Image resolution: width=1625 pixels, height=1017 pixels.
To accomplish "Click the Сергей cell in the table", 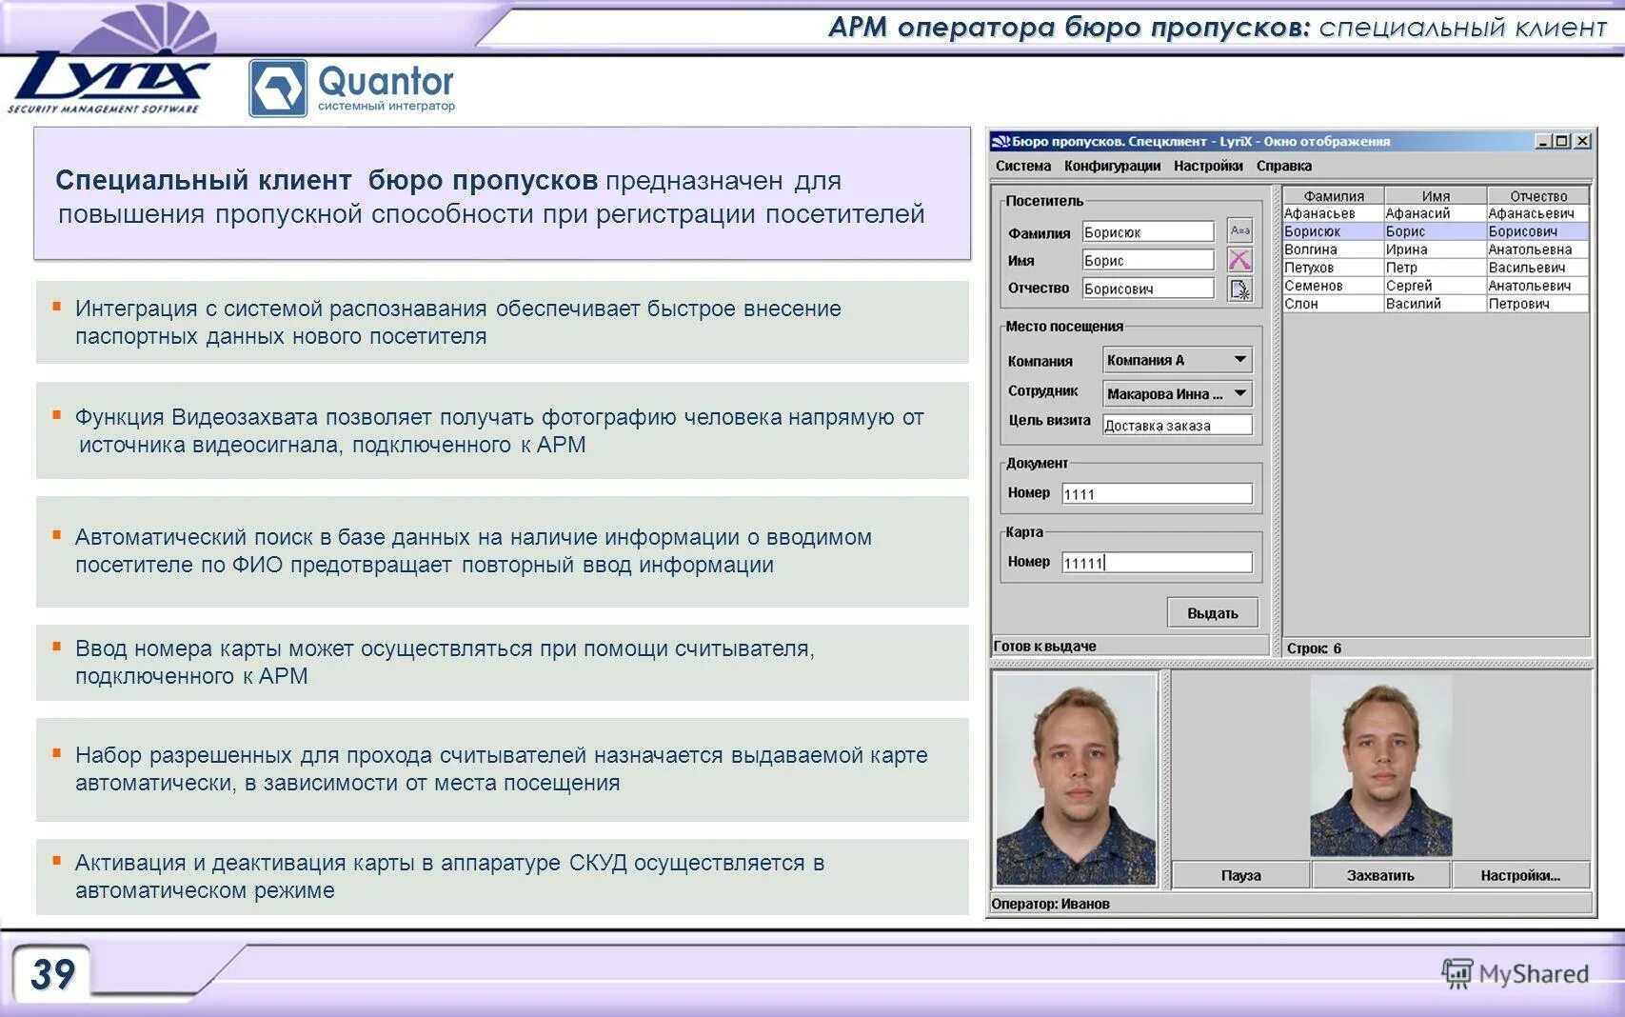I will point(1435,286).
